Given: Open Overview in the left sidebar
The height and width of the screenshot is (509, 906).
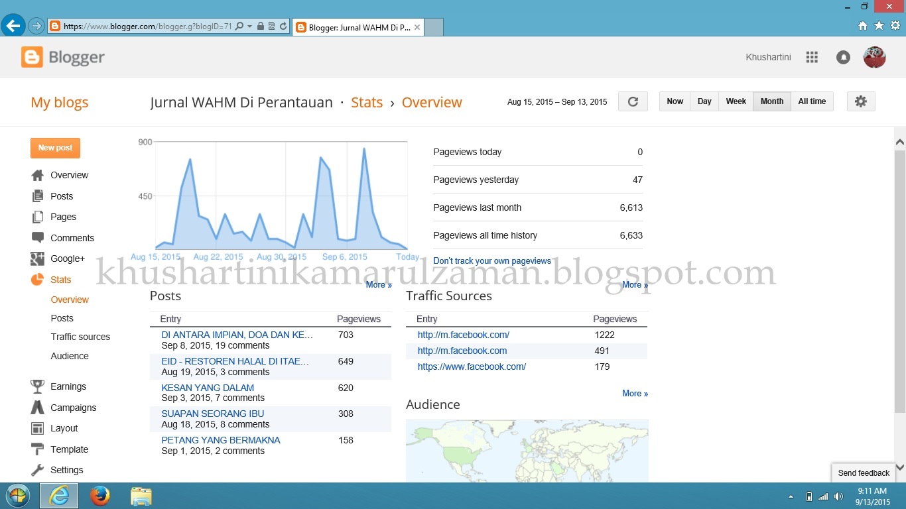Looking at the screenshot, I should pyautogui.click(x=70, y=175).
